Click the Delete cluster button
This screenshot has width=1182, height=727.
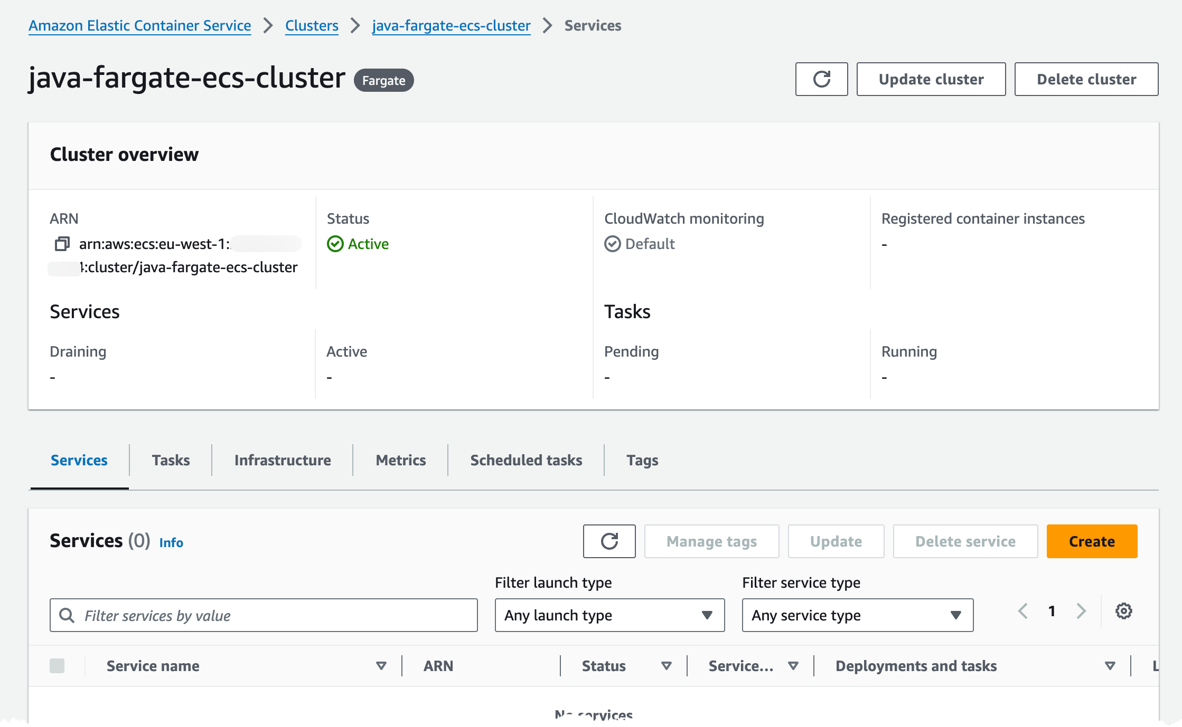pos(1086,79)
